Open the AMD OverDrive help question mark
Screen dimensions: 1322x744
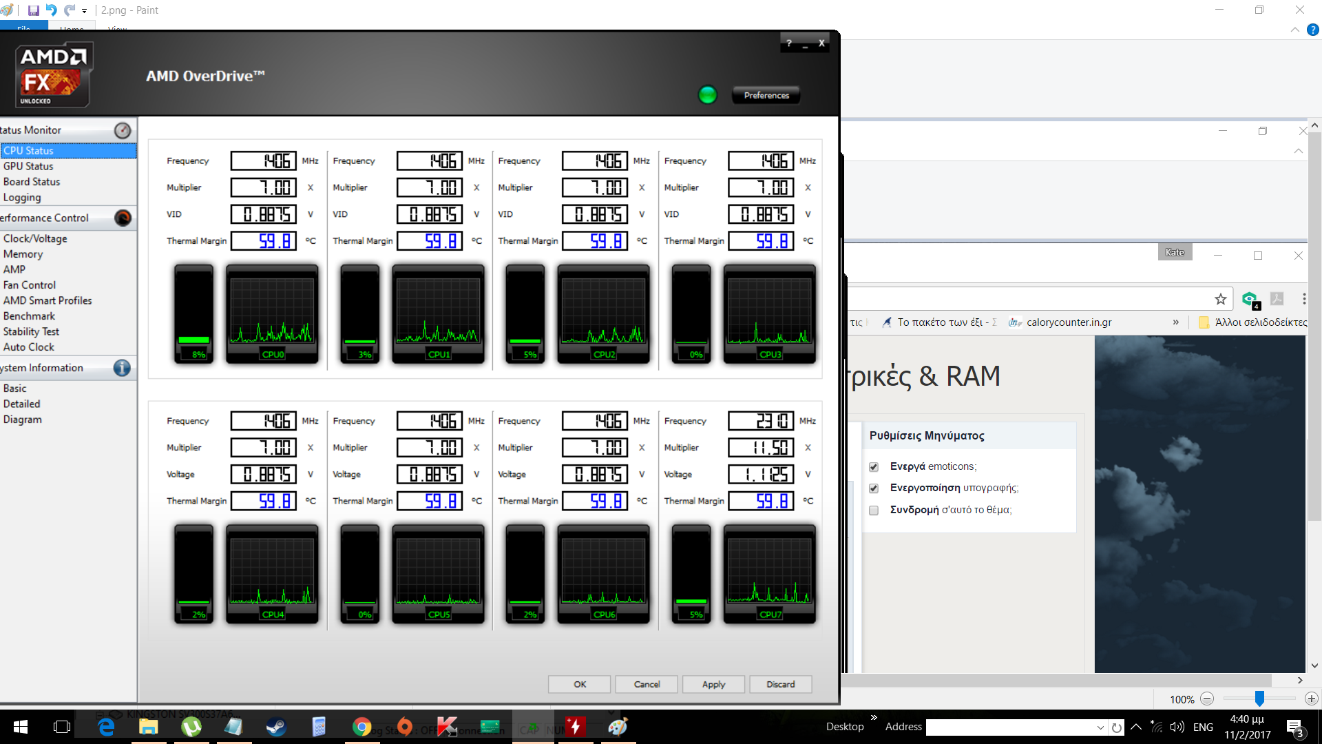click(789, 43)
